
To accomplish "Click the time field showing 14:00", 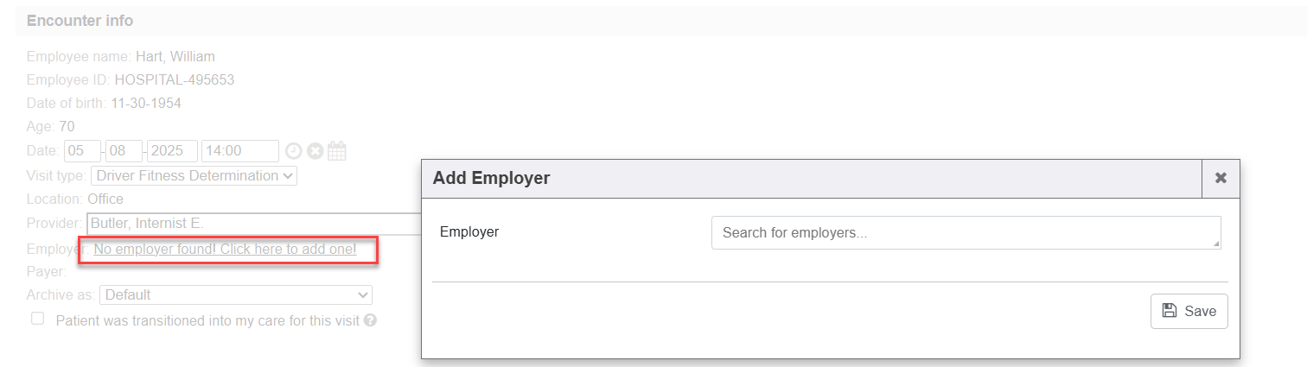I will point(239,151).
